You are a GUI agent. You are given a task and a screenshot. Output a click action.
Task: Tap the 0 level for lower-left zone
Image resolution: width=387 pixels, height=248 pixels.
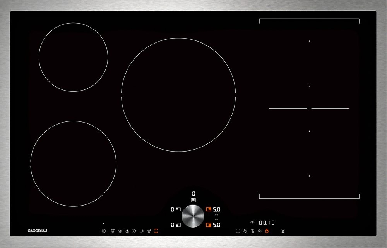pyautogui.click(x=173, y=225)
